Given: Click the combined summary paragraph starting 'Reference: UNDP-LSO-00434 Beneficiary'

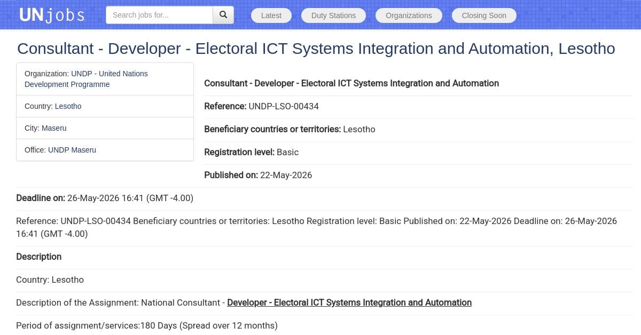Looking at the screenshot, I should (316, 227).
